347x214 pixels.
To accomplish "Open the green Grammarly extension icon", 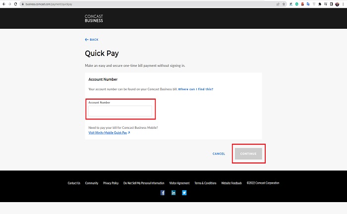I will tap(297, 4).
